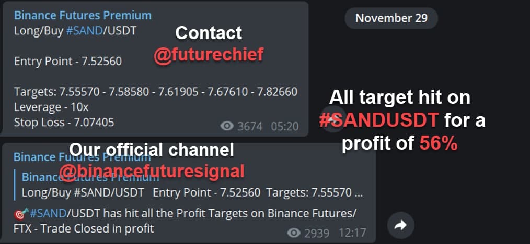Click the 05:20 message timestamp
Screen dimensions: 530x244
click(285, 126)
